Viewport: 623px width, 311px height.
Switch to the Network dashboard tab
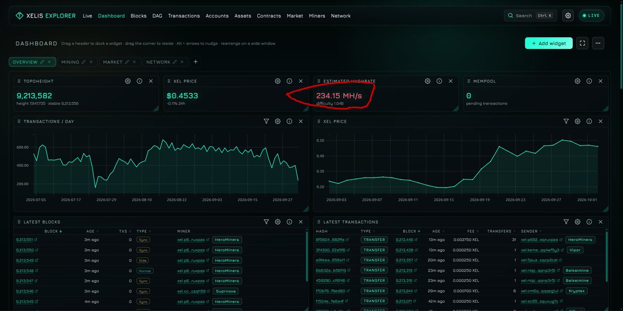158,62
